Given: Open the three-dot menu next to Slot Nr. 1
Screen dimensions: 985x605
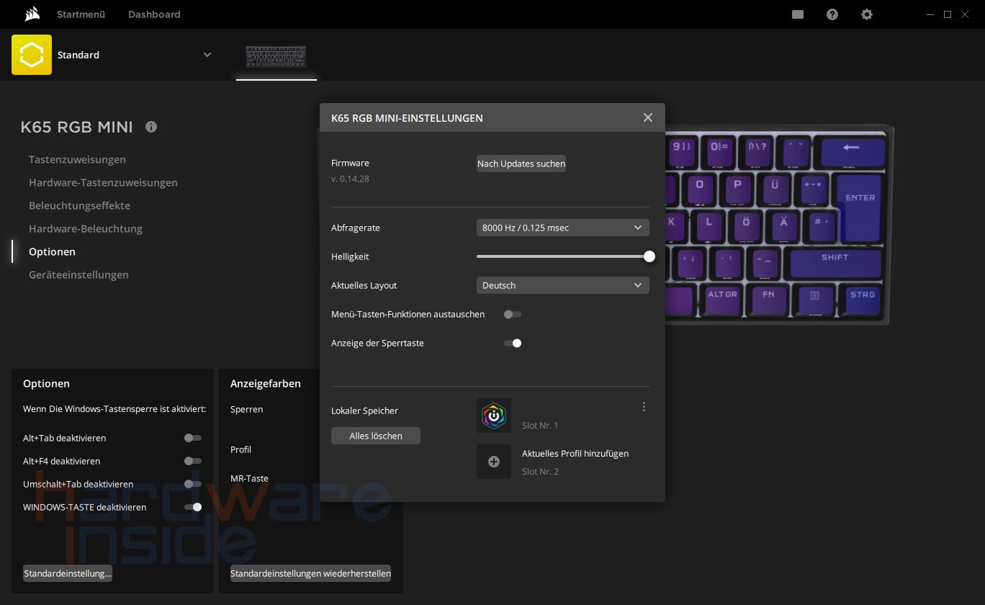Looking at the screenshot, I should pos(644,406).
